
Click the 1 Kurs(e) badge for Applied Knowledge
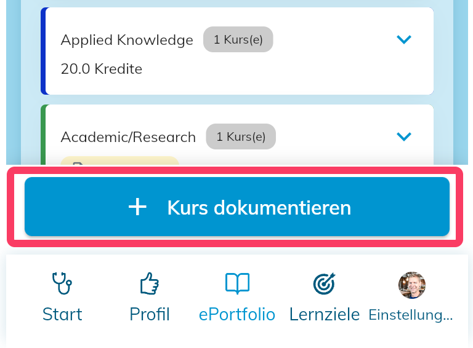238,39
